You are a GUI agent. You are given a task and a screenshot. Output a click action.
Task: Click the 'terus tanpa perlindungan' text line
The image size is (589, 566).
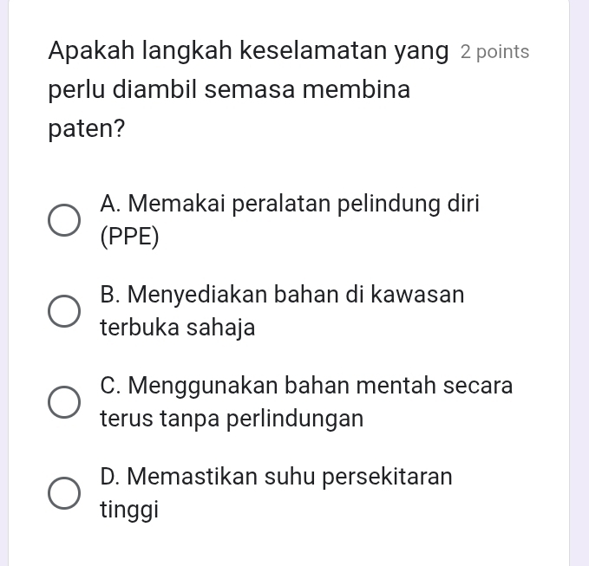pyautogui.click(x=232, y=419)
